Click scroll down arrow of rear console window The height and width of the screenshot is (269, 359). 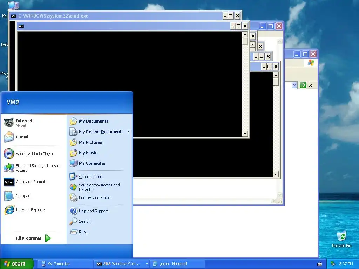276,174
